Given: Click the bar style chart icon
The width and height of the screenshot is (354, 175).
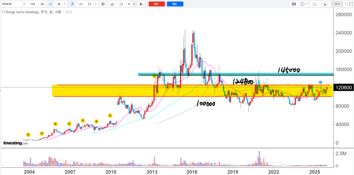Looking at the screenshot, I should tap(90, 4).
